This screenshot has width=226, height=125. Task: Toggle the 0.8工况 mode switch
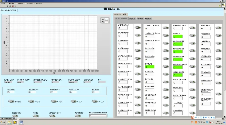coord(53,101)
